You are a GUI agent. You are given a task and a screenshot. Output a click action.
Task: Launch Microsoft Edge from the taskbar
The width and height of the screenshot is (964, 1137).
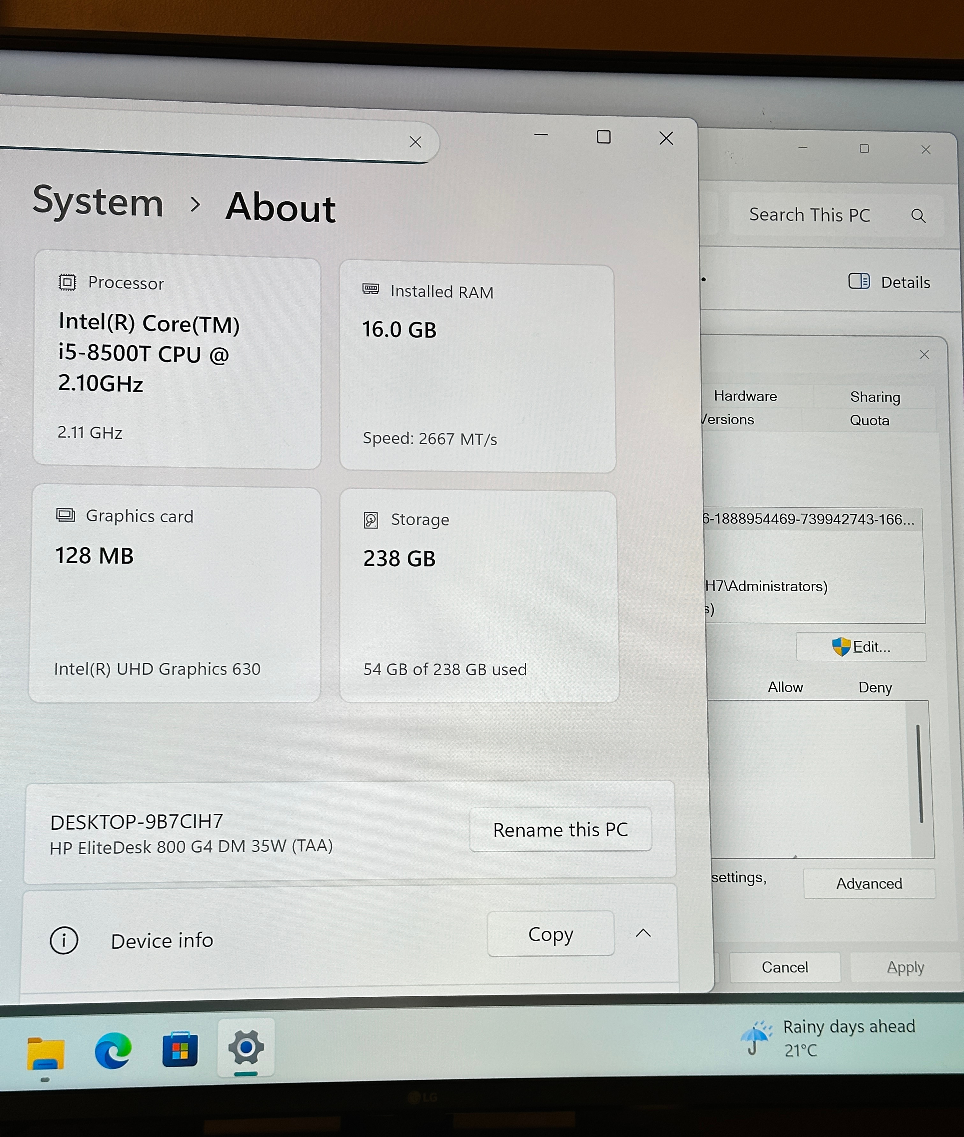tap(113, 1050)
